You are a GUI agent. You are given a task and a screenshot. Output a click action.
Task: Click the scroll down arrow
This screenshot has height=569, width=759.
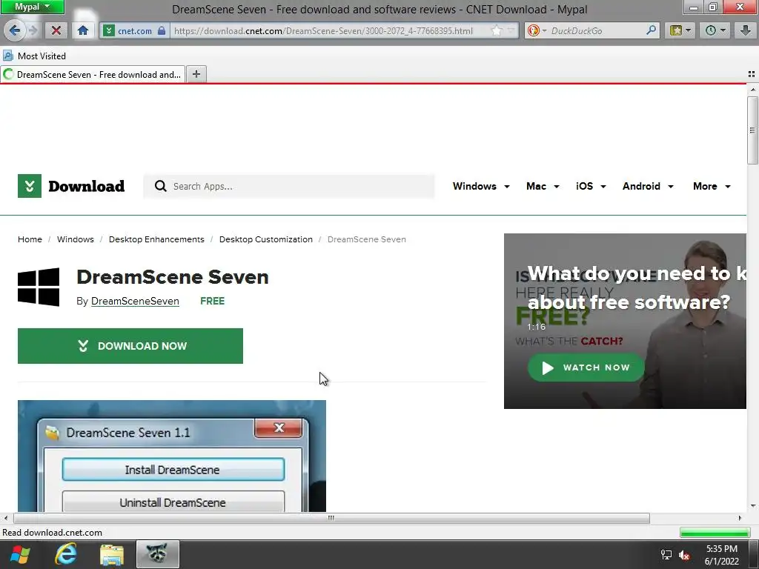coord(752,506)
